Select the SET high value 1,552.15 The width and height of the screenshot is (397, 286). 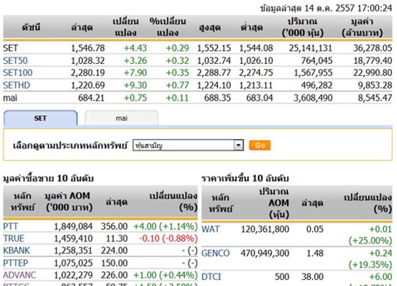pyautogui.click(x=214, y=48)
